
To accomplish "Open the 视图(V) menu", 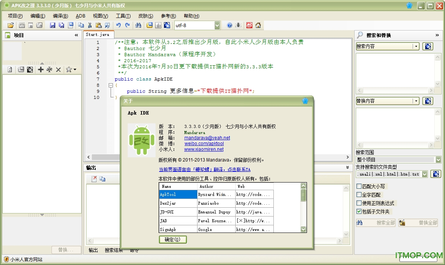I will [100, 16].
